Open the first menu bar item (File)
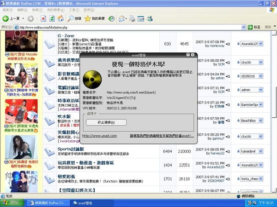This screenshot has width=277, height=207. [x=7, y=10]
